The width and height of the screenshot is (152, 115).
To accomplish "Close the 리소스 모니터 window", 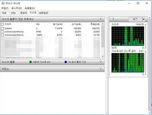I will [x=147, y=3].
